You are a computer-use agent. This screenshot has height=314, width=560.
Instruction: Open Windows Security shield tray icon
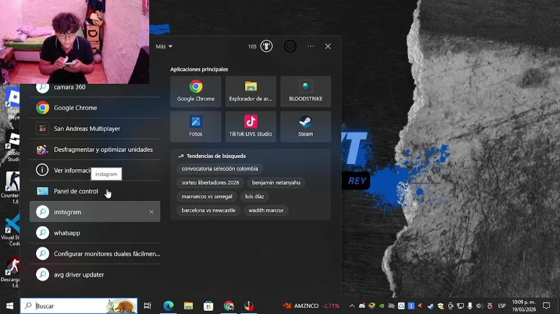pyautogui.click(x=440, y=306)
